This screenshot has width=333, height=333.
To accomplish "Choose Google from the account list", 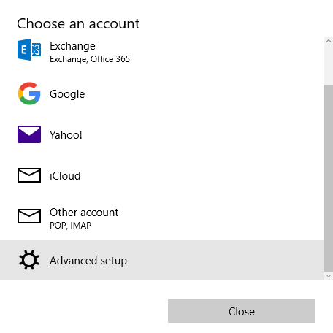I will 67,94.
